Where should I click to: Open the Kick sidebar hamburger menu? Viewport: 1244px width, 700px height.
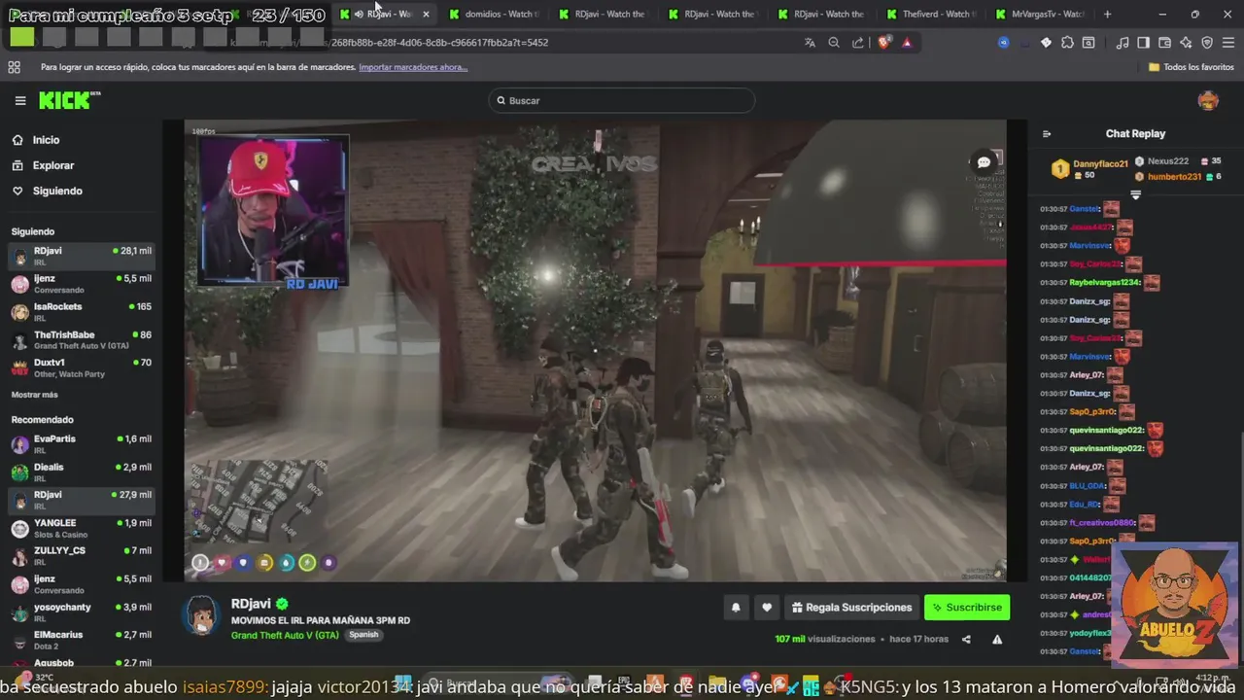pos(19,100)
